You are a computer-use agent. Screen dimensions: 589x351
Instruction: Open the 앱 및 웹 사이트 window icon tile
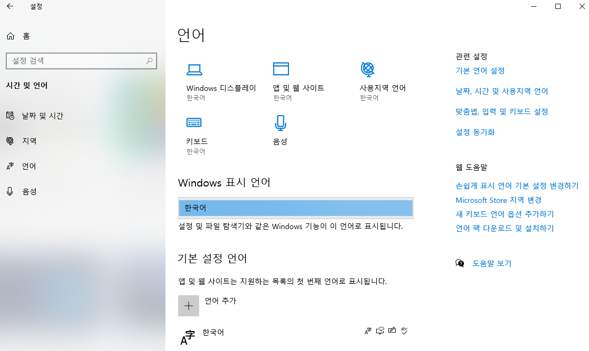[x=281, y=69]
